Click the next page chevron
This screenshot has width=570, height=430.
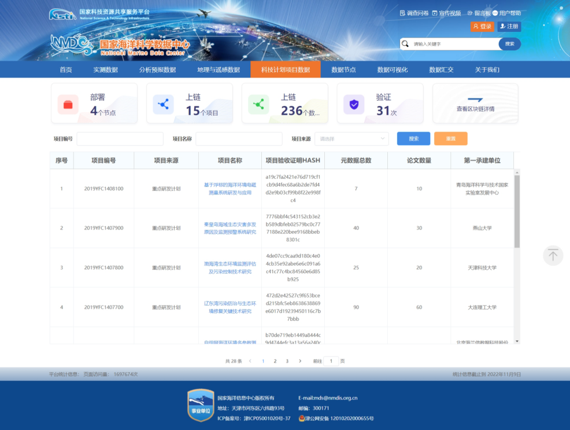coord(299,361)
